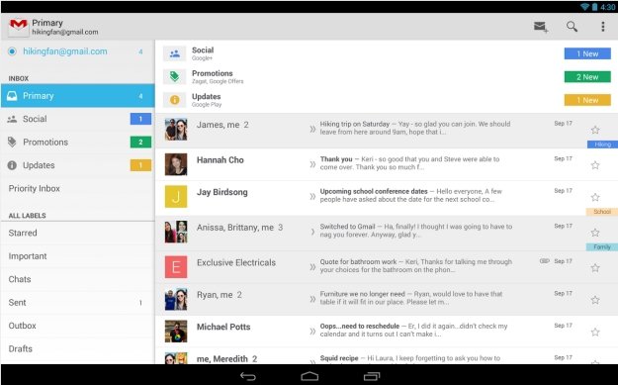Star the Jay Birdsong email

595,197
